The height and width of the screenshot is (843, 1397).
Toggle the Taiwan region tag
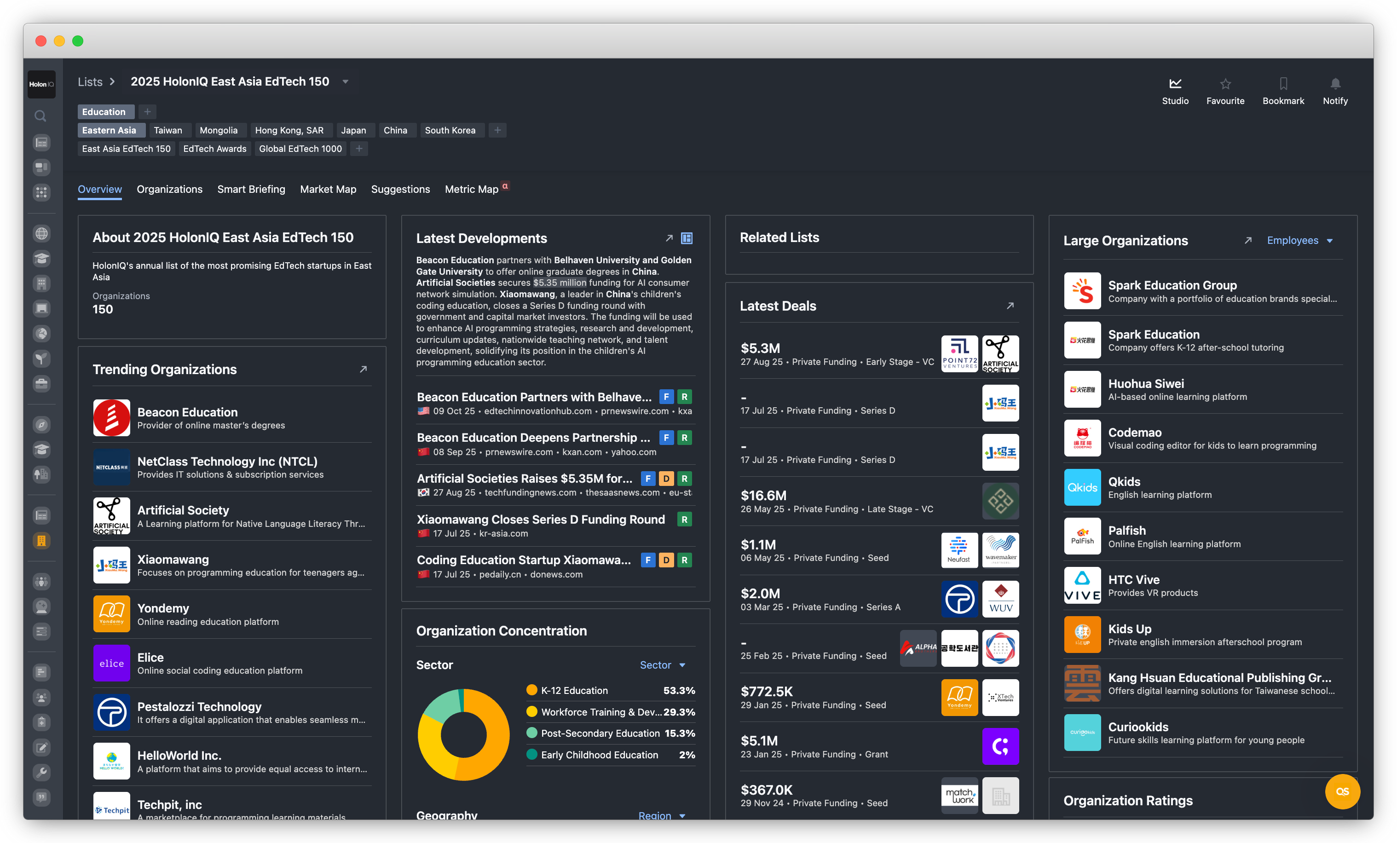tap(168, 130)
